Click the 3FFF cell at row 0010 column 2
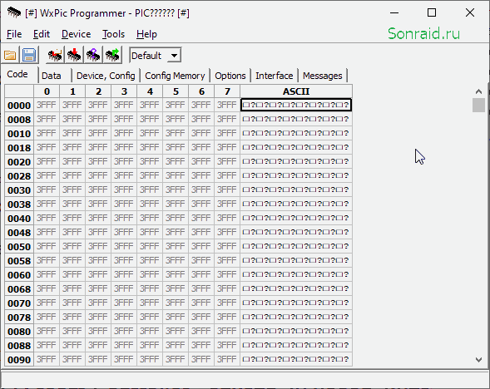 click(x=98, y=133)
